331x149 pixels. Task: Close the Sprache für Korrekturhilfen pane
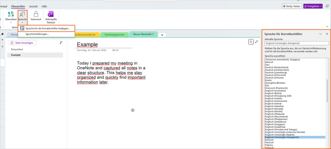point(327,34)
